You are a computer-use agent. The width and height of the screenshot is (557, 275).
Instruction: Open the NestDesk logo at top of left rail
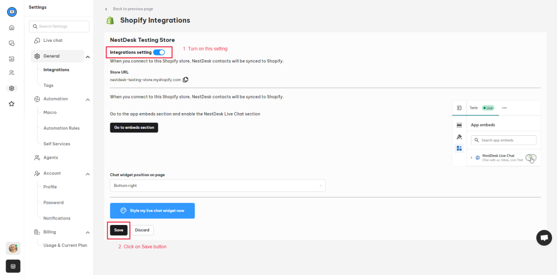[12, 12]
